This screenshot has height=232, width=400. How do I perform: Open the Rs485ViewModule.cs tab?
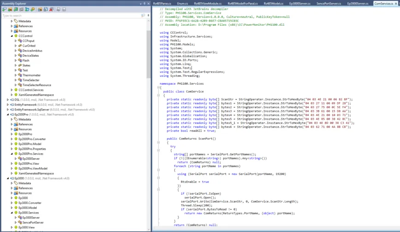point(208,4)
